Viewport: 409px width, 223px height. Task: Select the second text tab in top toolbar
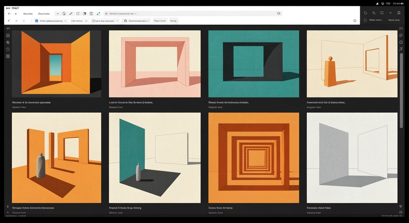click(x=44, y=14)
